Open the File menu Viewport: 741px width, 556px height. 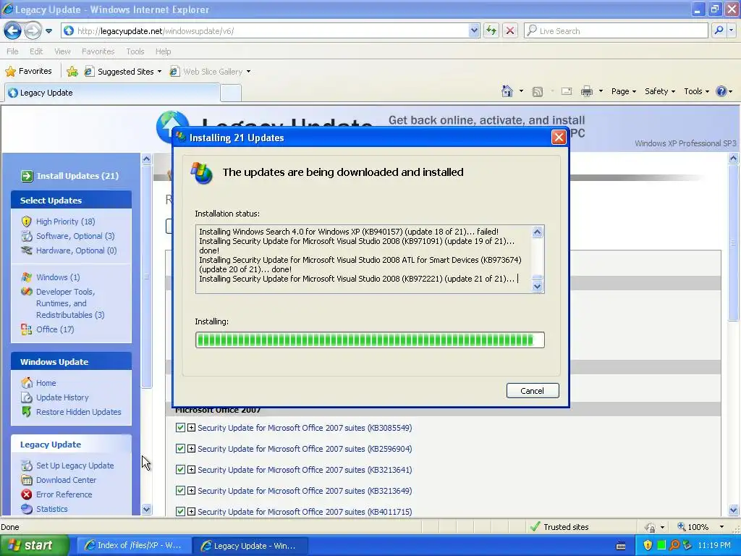13,51
